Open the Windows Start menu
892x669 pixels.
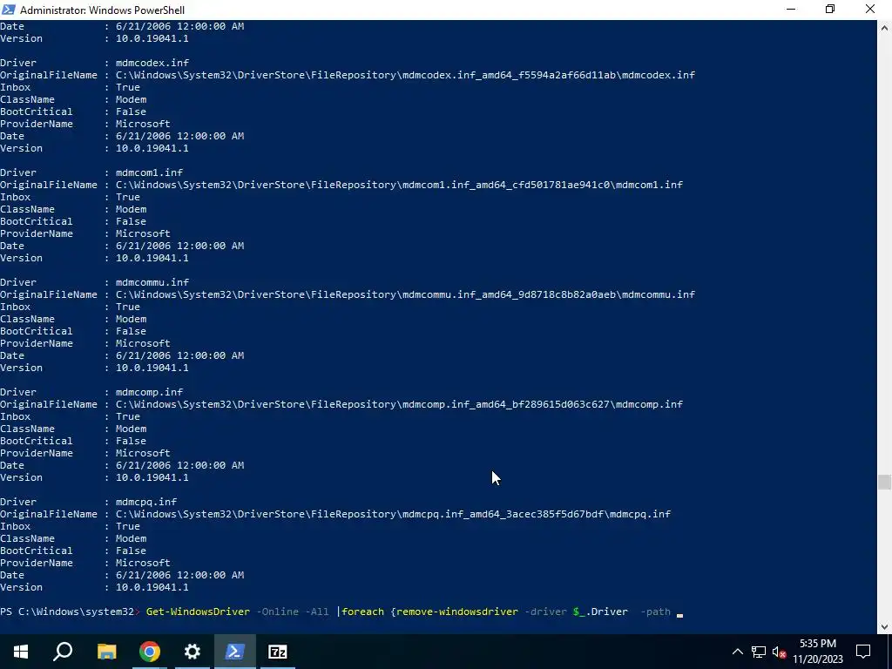coord(21,652)
